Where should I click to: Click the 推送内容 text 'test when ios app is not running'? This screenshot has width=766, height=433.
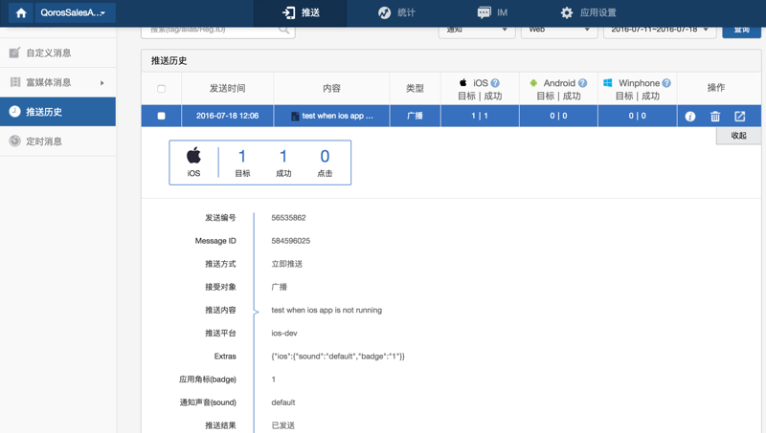[327, 310]
